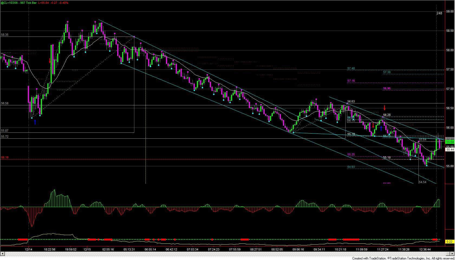Click the 56.00 price axis label
Image resolution: width=455 pixels, height=260 pixels.
click(x=450, y=128)
